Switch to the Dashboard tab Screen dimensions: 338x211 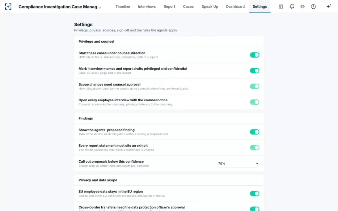point(235,6)
